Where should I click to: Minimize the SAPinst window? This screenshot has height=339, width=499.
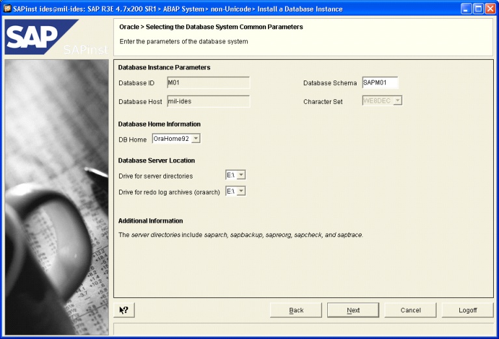click(x=466, y=8)
